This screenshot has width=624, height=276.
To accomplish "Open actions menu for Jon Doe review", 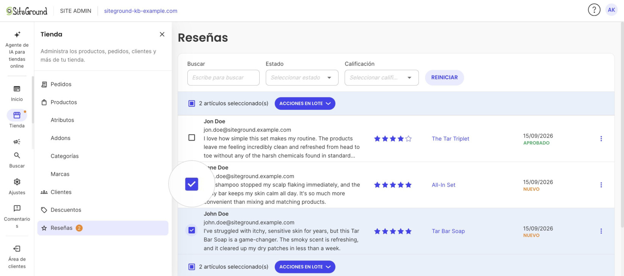I will pyautogui.click(x=601, y=139).
